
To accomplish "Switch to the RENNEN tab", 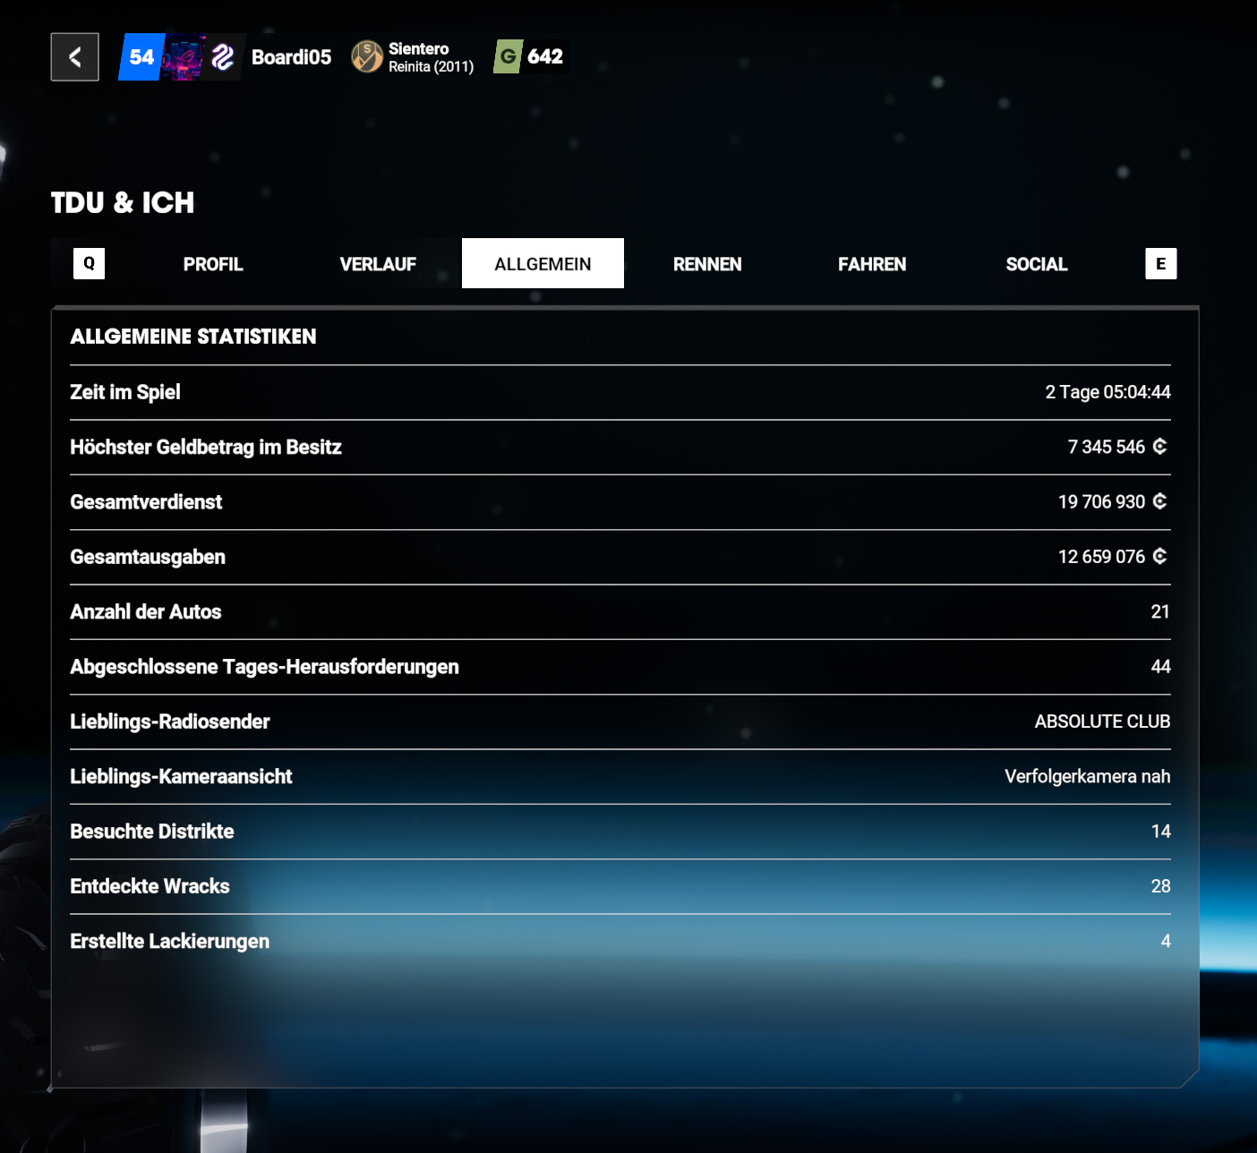I will coord(707,264).
